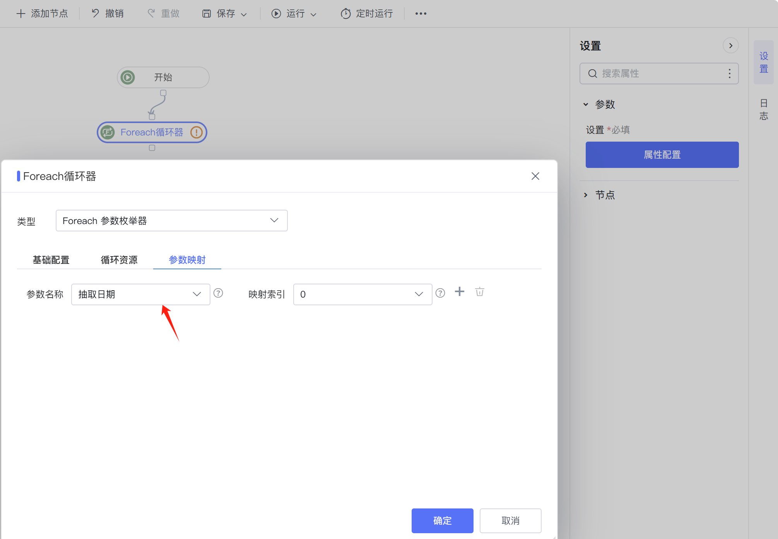This screenshot has width=778, height=539.
Task: Collapse the 参数 section
Action: tap(586, 104)
